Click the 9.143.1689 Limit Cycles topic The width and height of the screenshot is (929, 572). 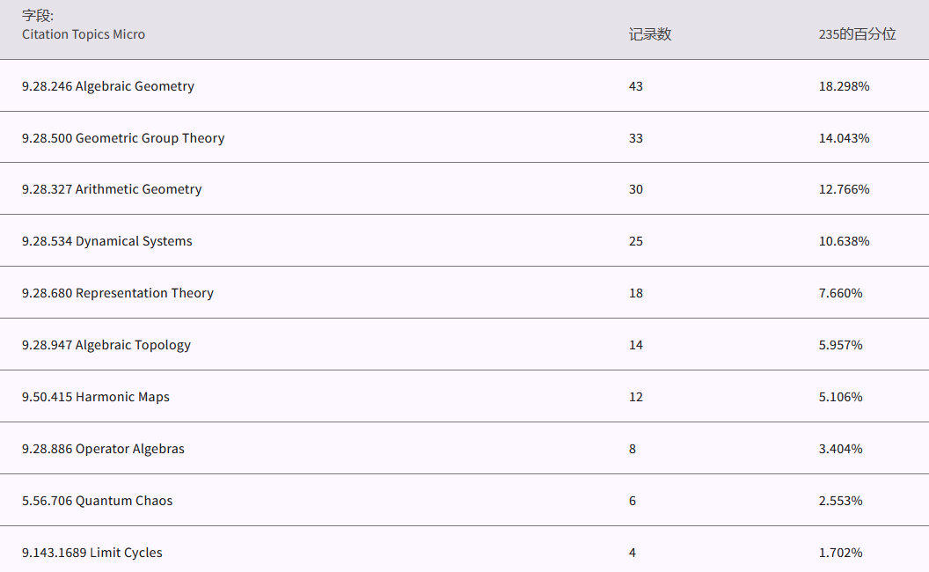tap(92, 553)
